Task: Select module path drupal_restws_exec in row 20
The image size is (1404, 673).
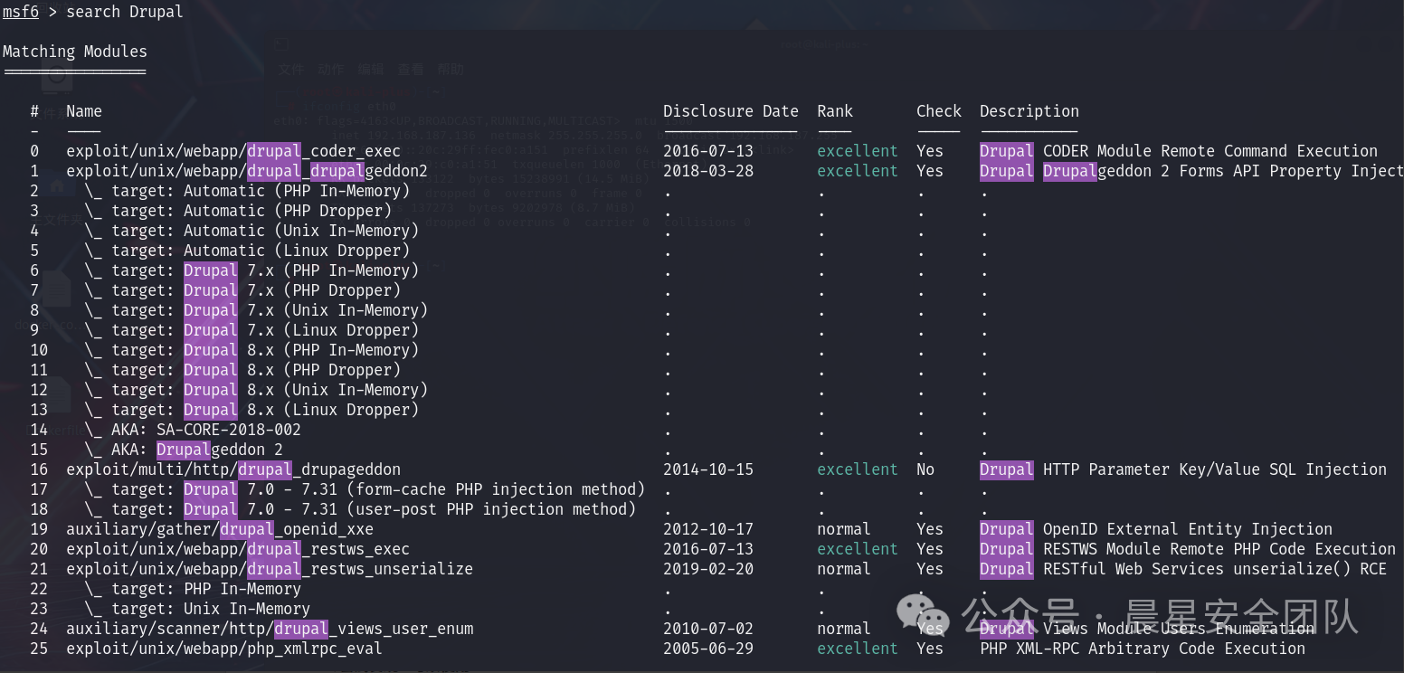Action: point(238,549)
